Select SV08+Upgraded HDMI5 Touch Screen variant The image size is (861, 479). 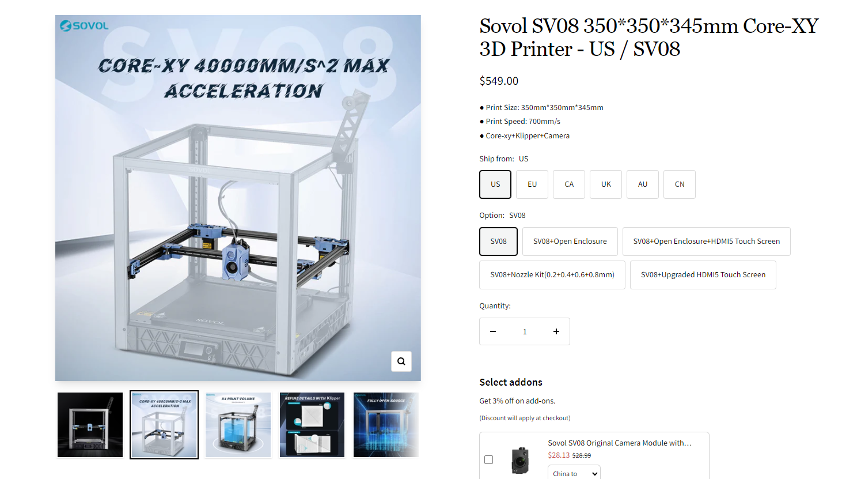point(703,275)
